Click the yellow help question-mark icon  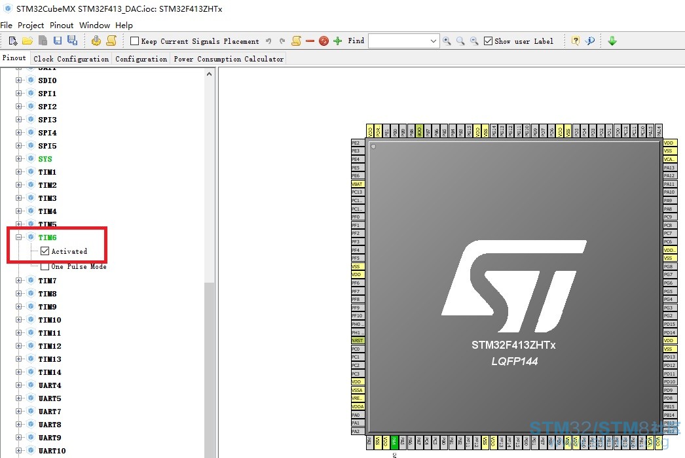click(x=576, y=41)
